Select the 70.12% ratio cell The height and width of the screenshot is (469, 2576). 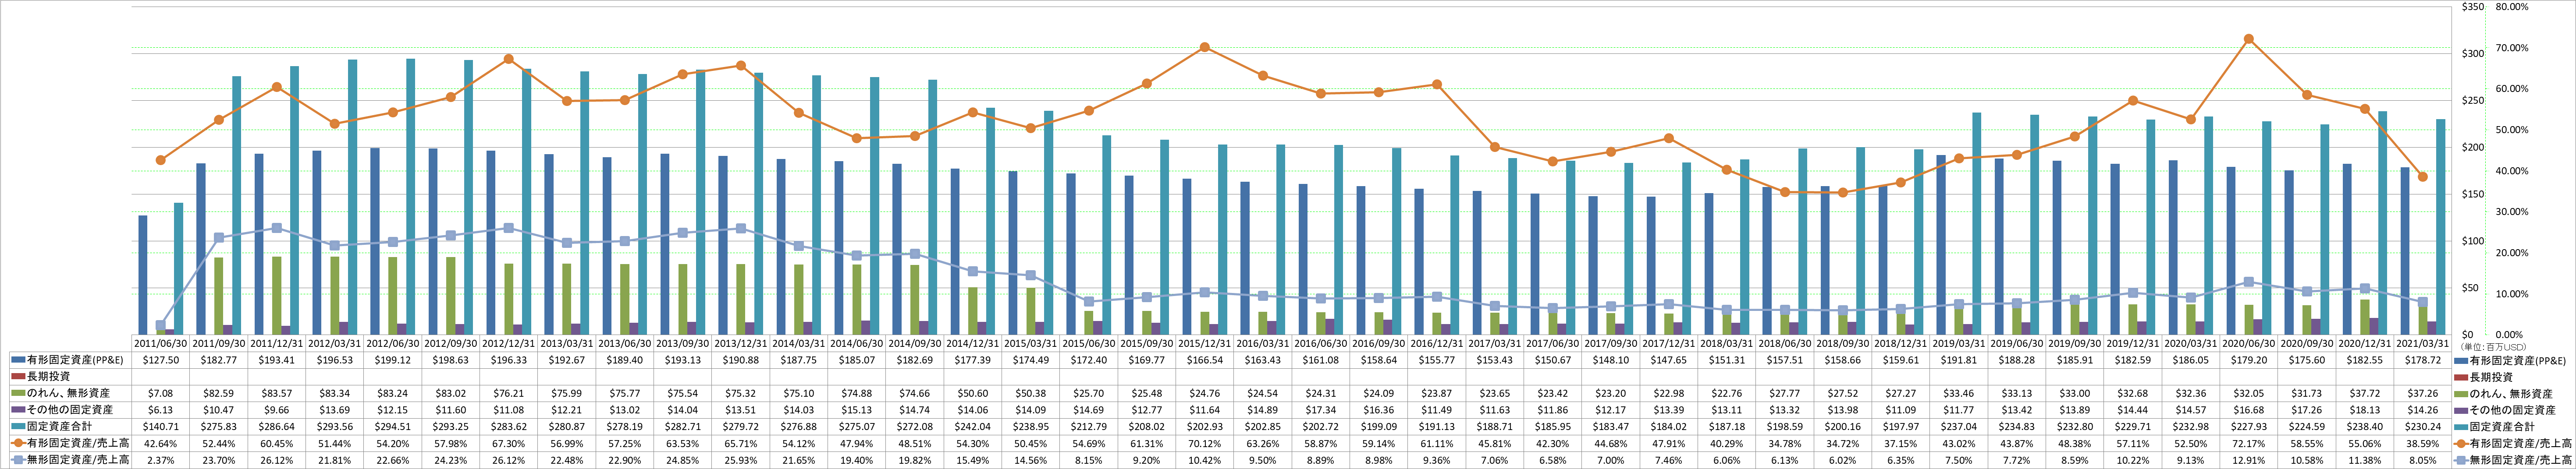click(x=1205, y=443)
